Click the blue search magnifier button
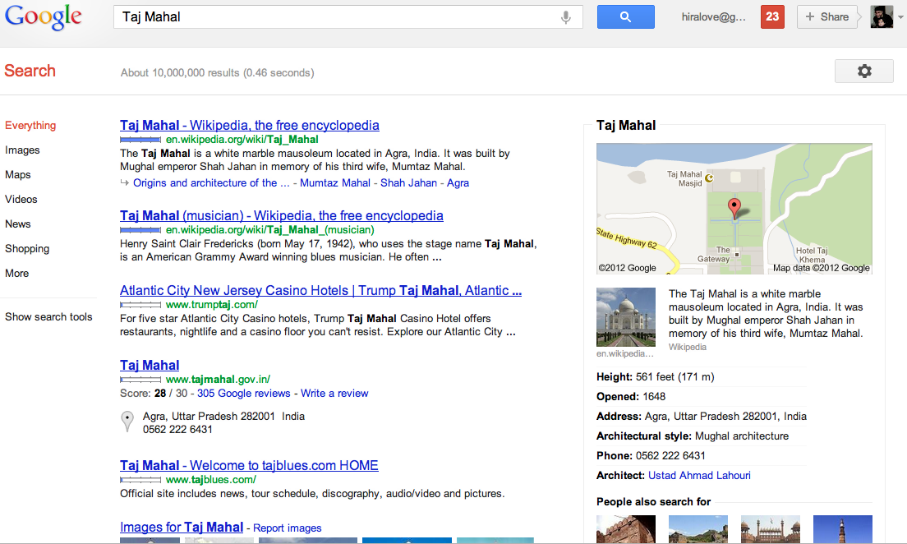Screen dimensions: 907x544 625,16
